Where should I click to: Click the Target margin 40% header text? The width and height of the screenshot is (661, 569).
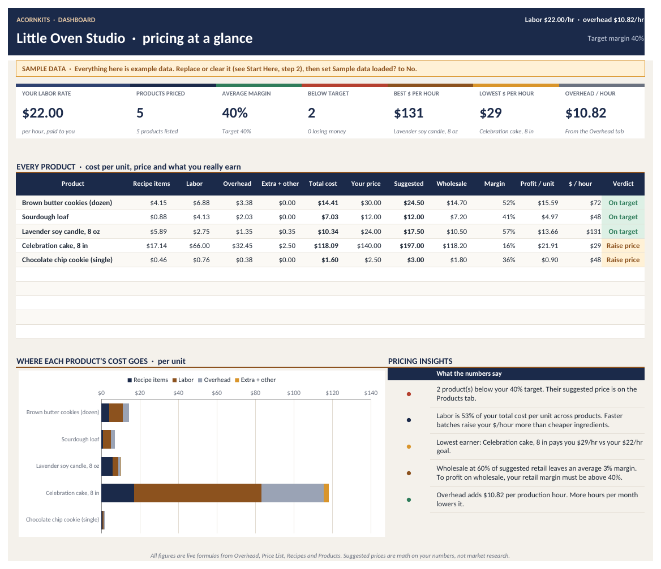coord(616,38)
